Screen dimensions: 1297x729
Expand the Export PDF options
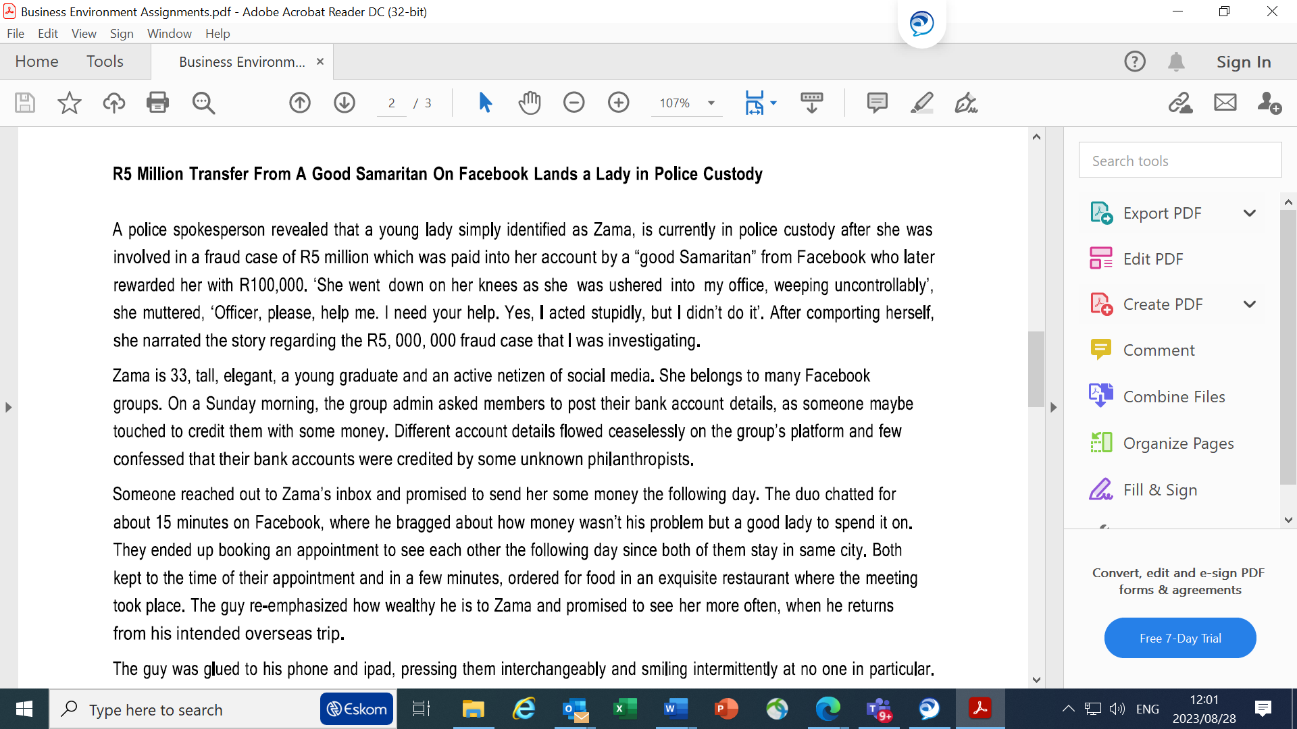[1249, 213]
